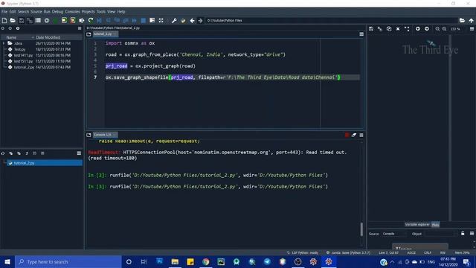This screenshot has height=268, width=476.
Task: Open the Run menu
Action: coord(47,12)
